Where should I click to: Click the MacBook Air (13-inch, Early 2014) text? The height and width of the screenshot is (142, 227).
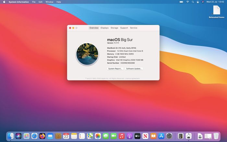pyautogui.click(x=122, y=48)
